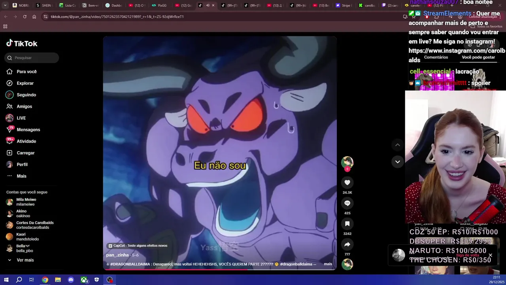Open Xbox app from the taskbar
Screen dimensions: 506x285
pos(84,280)
